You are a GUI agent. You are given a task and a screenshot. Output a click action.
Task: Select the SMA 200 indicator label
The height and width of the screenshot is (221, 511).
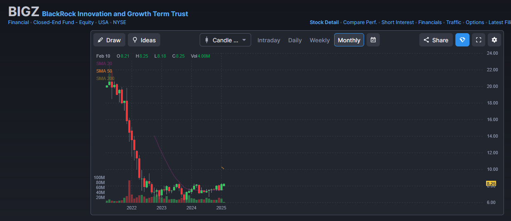pos(105,78)
